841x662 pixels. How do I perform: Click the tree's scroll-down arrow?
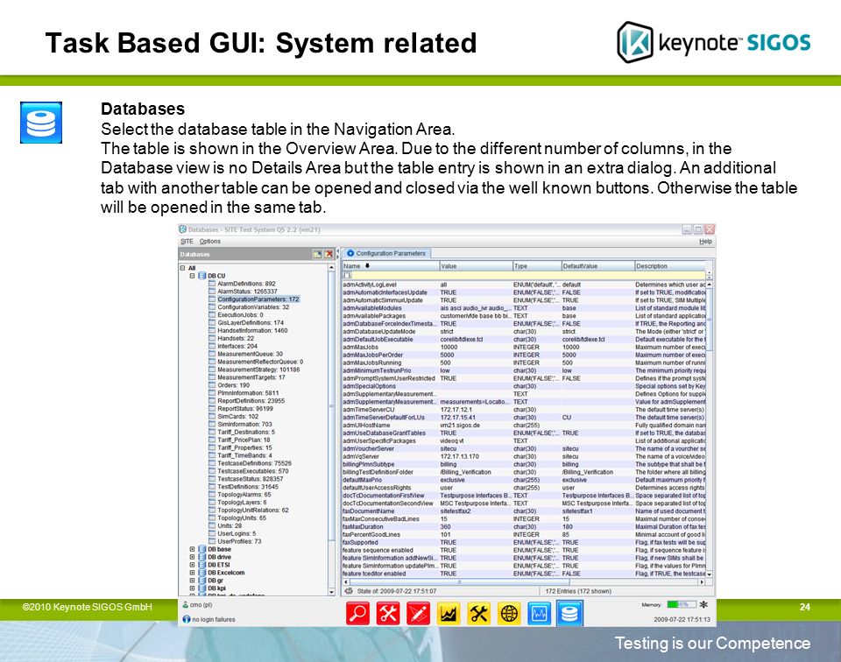click(x=331, y=592)
